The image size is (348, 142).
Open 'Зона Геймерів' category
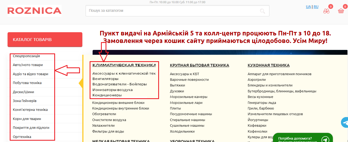pyautogui.click(x=25, y=101)
